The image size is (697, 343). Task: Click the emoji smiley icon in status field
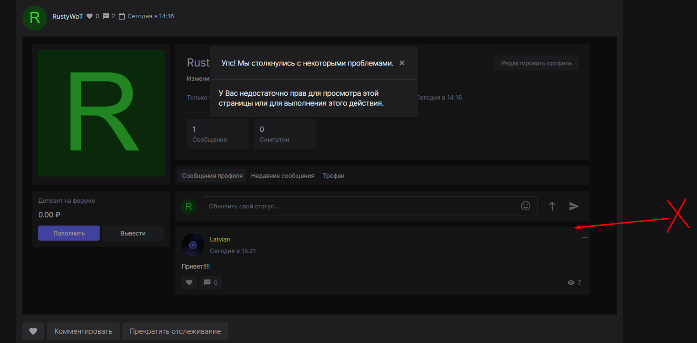pyautogui.click(x=526, y=206)
